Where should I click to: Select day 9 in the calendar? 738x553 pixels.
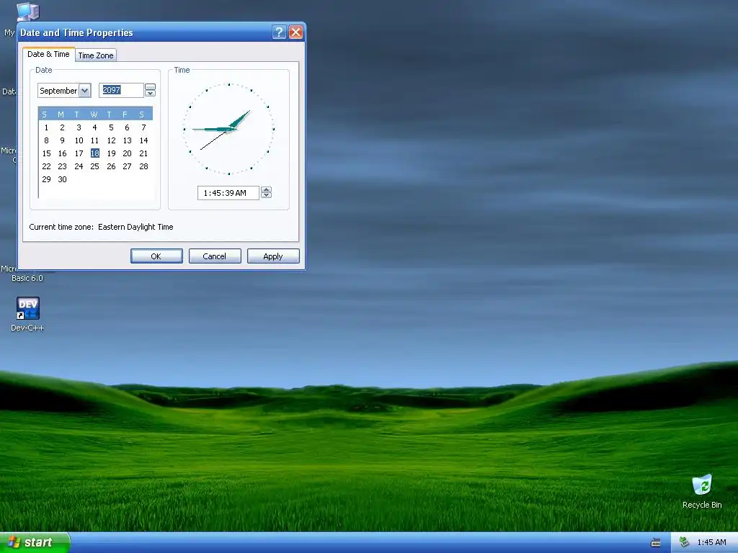[x=62, y=140]
